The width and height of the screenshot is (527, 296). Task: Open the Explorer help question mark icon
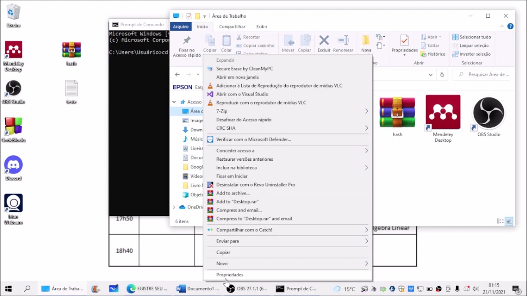click(510, 26)
